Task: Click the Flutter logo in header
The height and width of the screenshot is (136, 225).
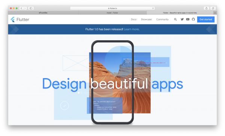Action: [x=20, y=20]
